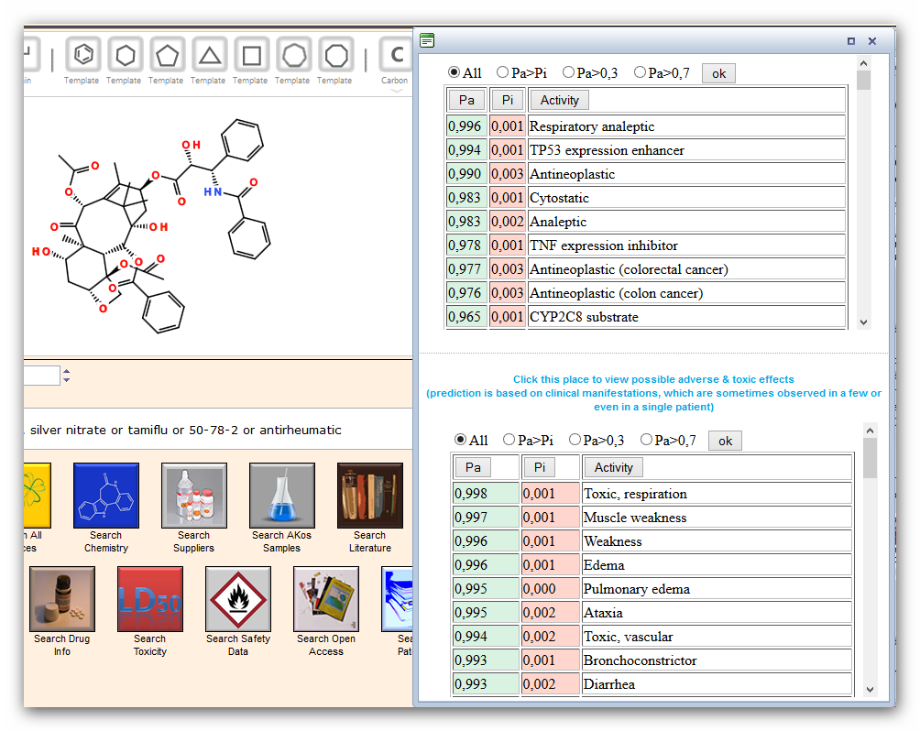Open the Search Open Access icon
The height and width of the screenshot is (731, 920).
326,599
